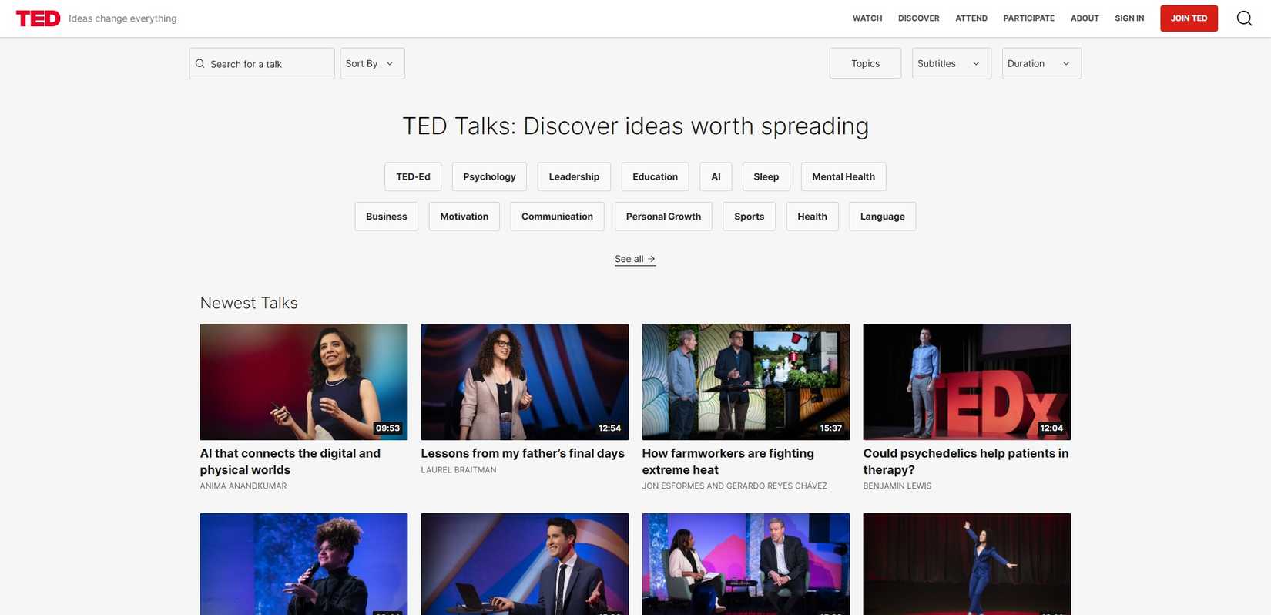Select the AI topic chip
This screenshot has height=615, width=1271.
[x=716, y=176]
